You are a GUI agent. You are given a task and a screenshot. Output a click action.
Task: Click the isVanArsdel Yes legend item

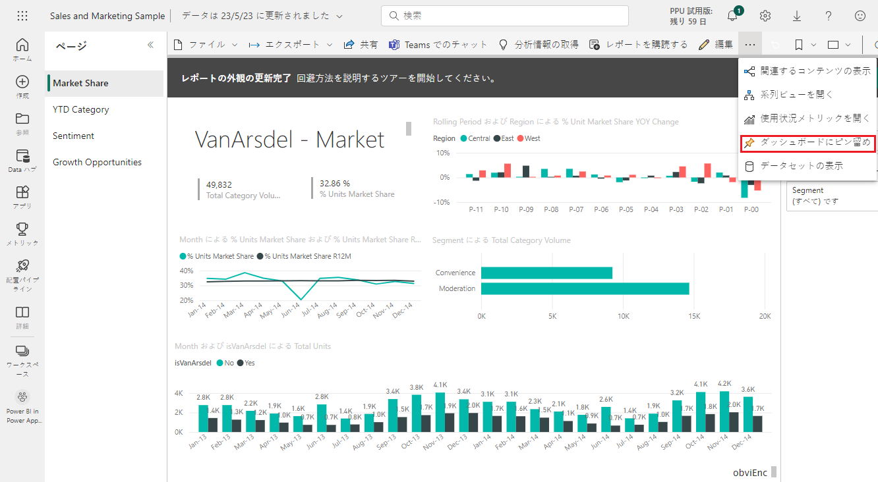(x=246, y=363)
